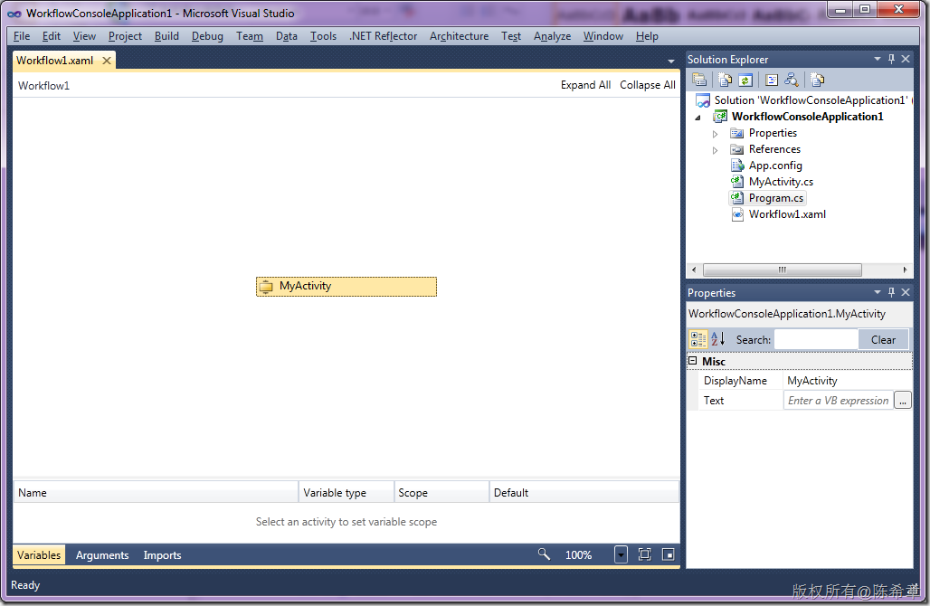Click scrollbar left arrow in Solution Explorer
Image resolution: width=930 pixels, height=606 pixels.
tap(694, 270)
